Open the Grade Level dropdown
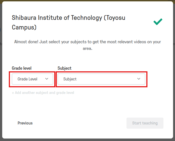This screenshot has height=141, width=175. (33, 79)
